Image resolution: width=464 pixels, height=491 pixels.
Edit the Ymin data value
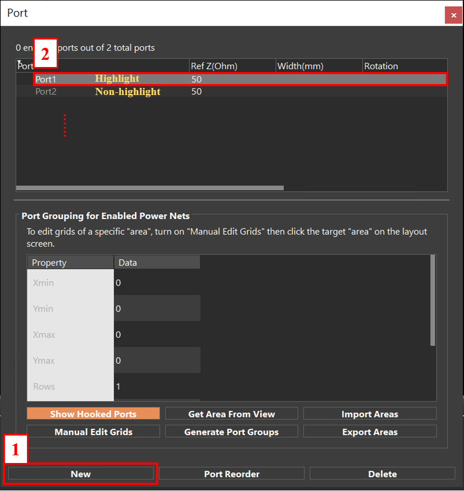(157, 309)
